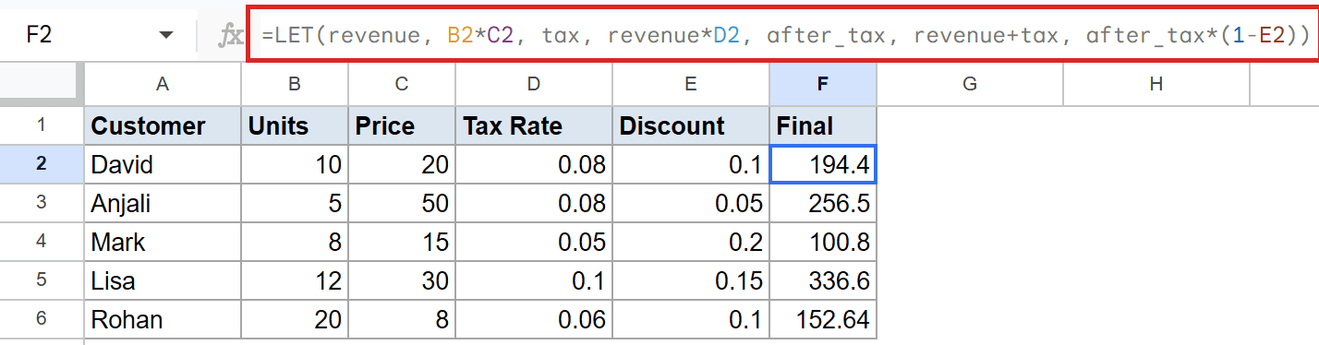The height and width of the screenshot is (345, 1319).
Task: Select the Final cell 100.8
Action: tap(823, 242)
